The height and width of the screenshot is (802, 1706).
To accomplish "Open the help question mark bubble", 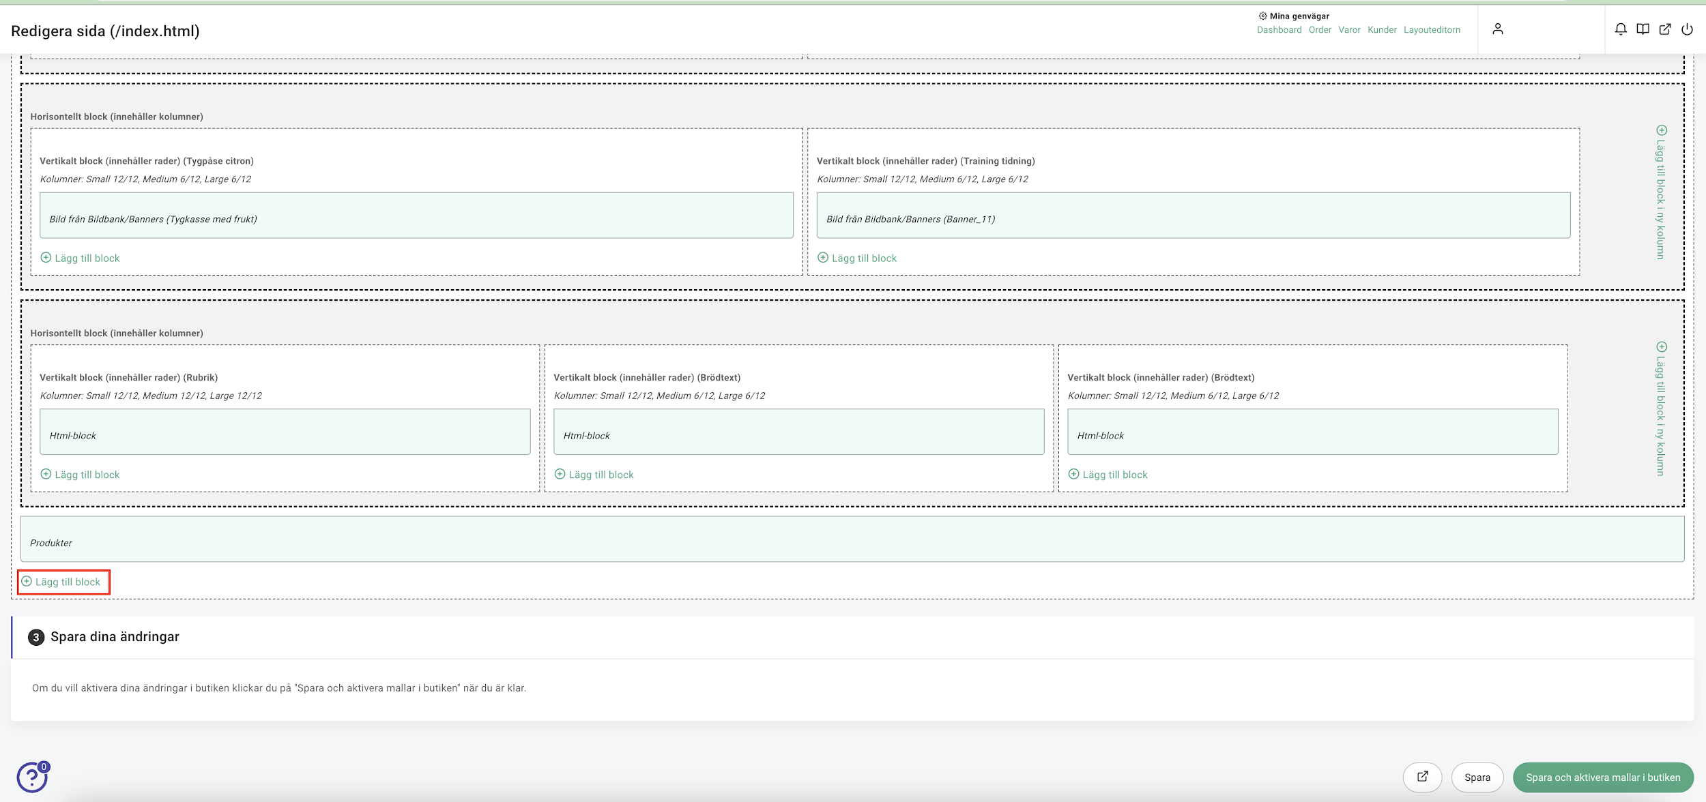I will coord(33,777).
